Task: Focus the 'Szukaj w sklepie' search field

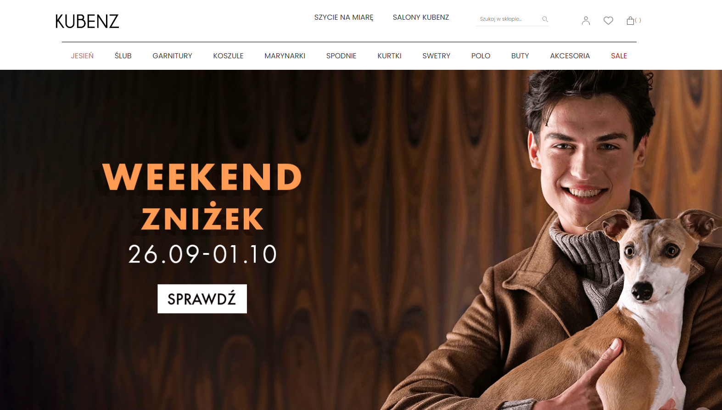Action: coord(509,19)
